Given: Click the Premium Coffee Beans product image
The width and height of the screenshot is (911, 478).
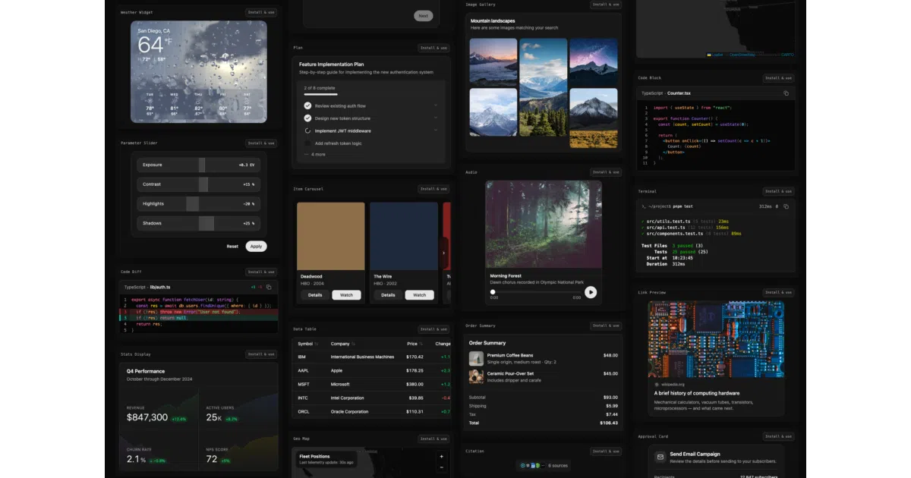Looking at the screenshot, I should (x=476, y=358).
